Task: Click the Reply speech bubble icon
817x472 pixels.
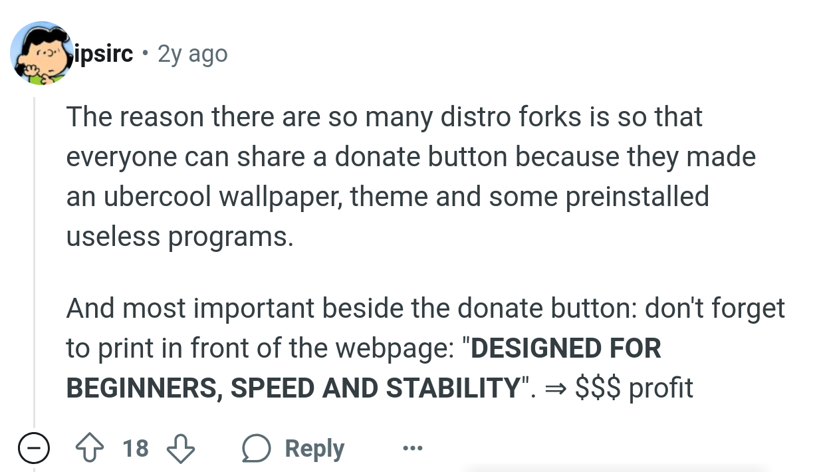Action: point(255,449)
